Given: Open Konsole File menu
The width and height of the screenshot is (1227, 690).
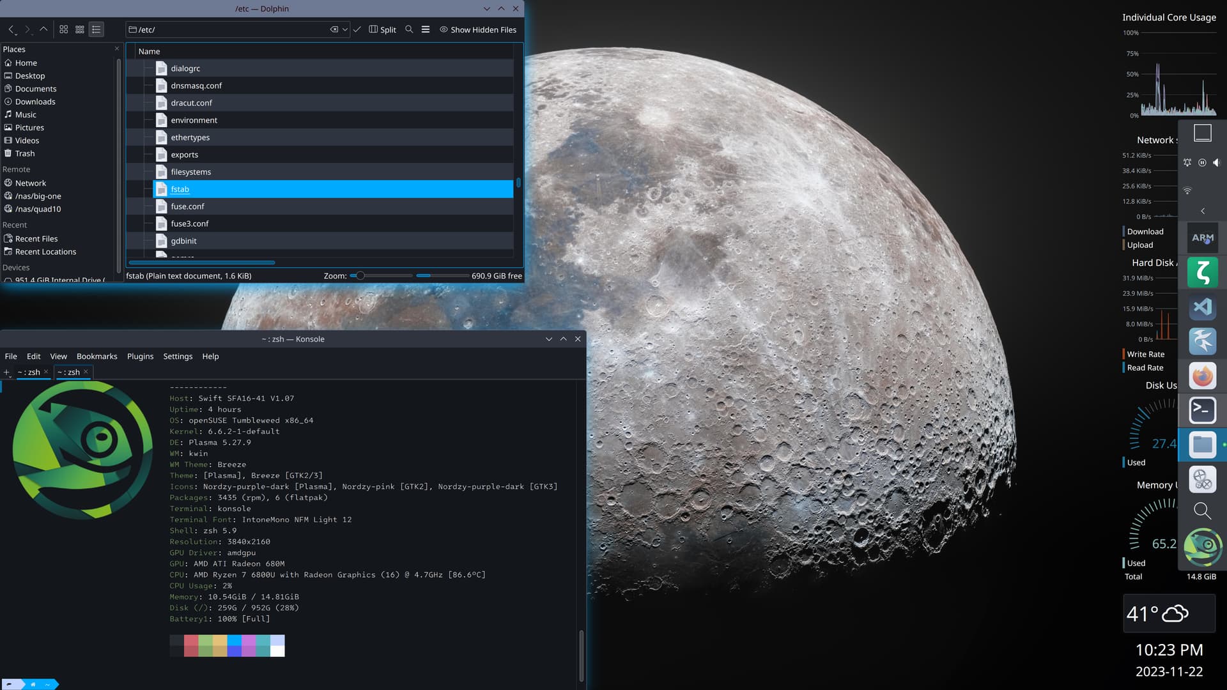Looking at the screenshot, I should tap(11, 356).
